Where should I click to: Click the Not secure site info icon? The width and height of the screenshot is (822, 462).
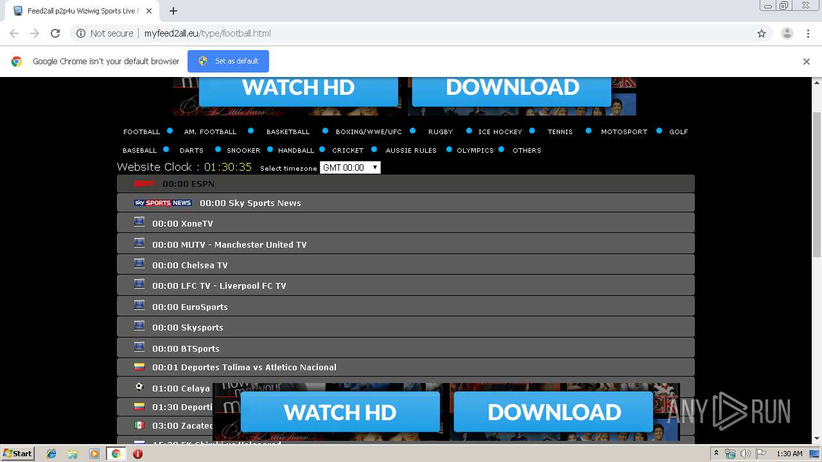pyautogui.click(x=81, y=33)
